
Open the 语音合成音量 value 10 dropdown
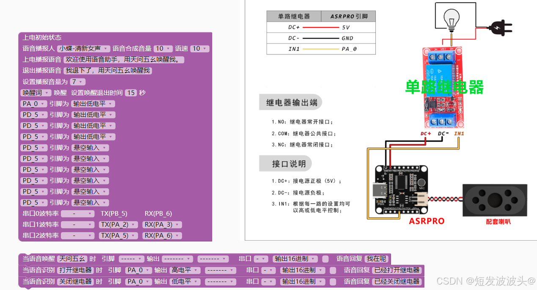pyautogui.click(x=163, y=49)
